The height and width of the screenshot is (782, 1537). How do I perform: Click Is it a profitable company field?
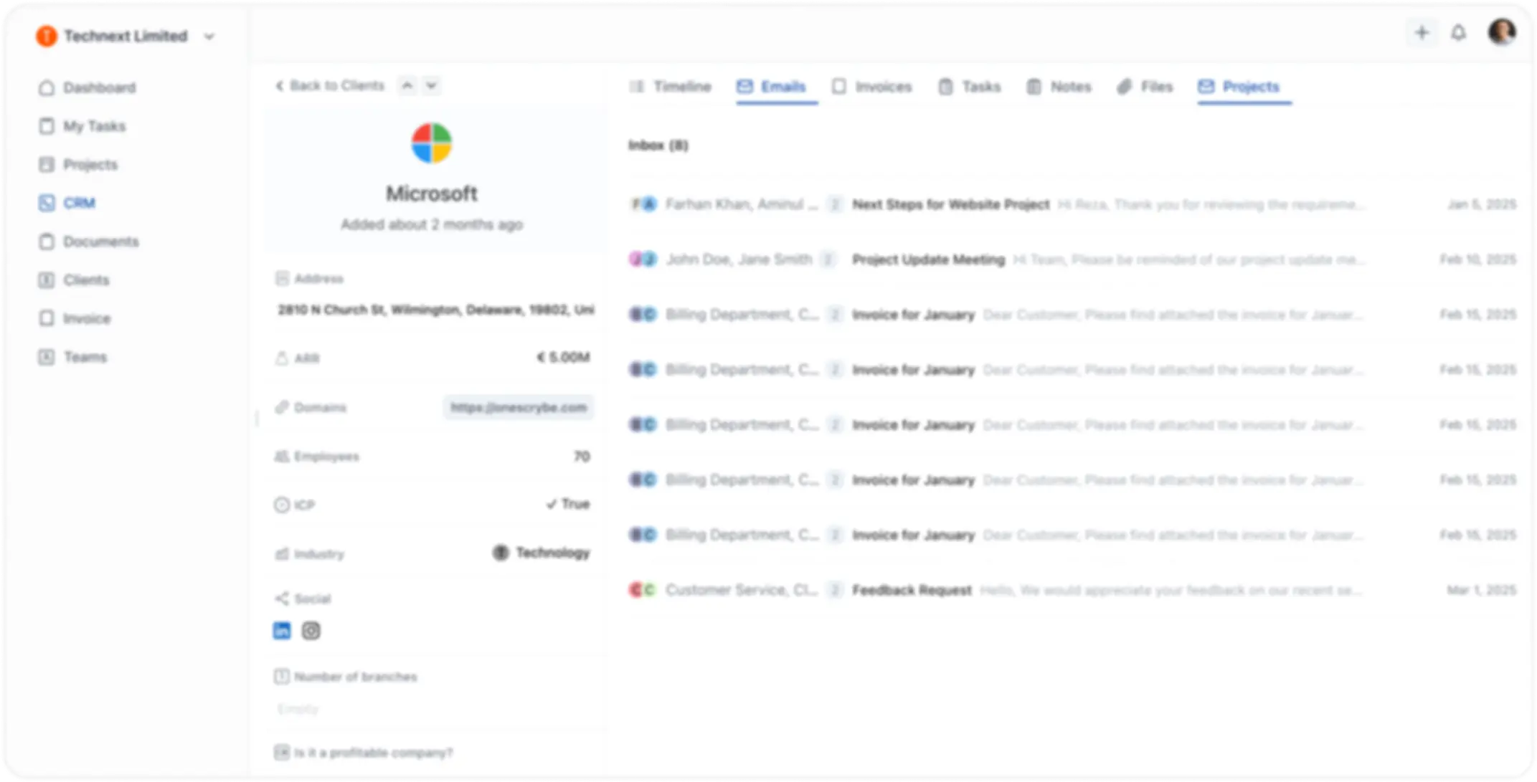pyautogui.click(x=364, y=753)
